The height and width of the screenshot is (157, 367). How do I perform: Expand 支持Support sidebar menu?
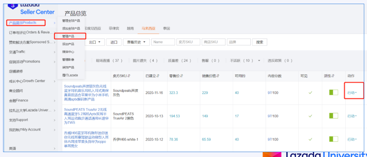tap(32, 120)
